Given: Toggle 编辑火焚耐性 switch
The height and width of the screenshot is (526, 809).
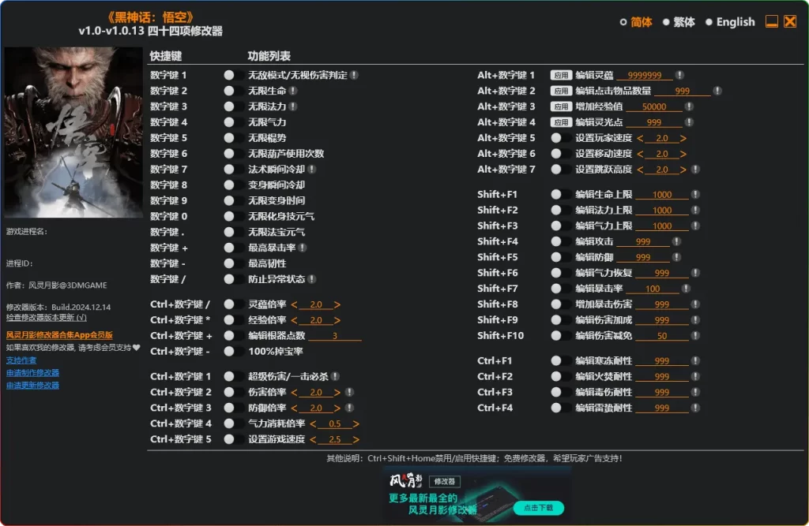Looking at the screenshot, I should coord(560,377).
